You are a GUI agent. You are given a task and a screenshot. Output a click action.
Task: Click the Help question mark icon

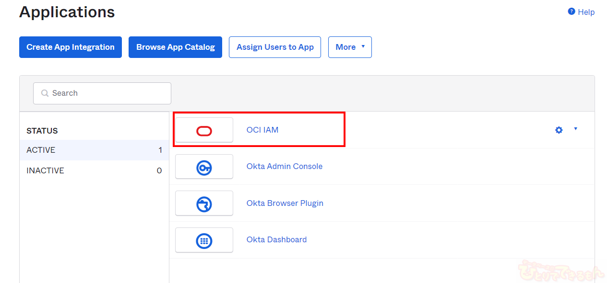point(571,11)
